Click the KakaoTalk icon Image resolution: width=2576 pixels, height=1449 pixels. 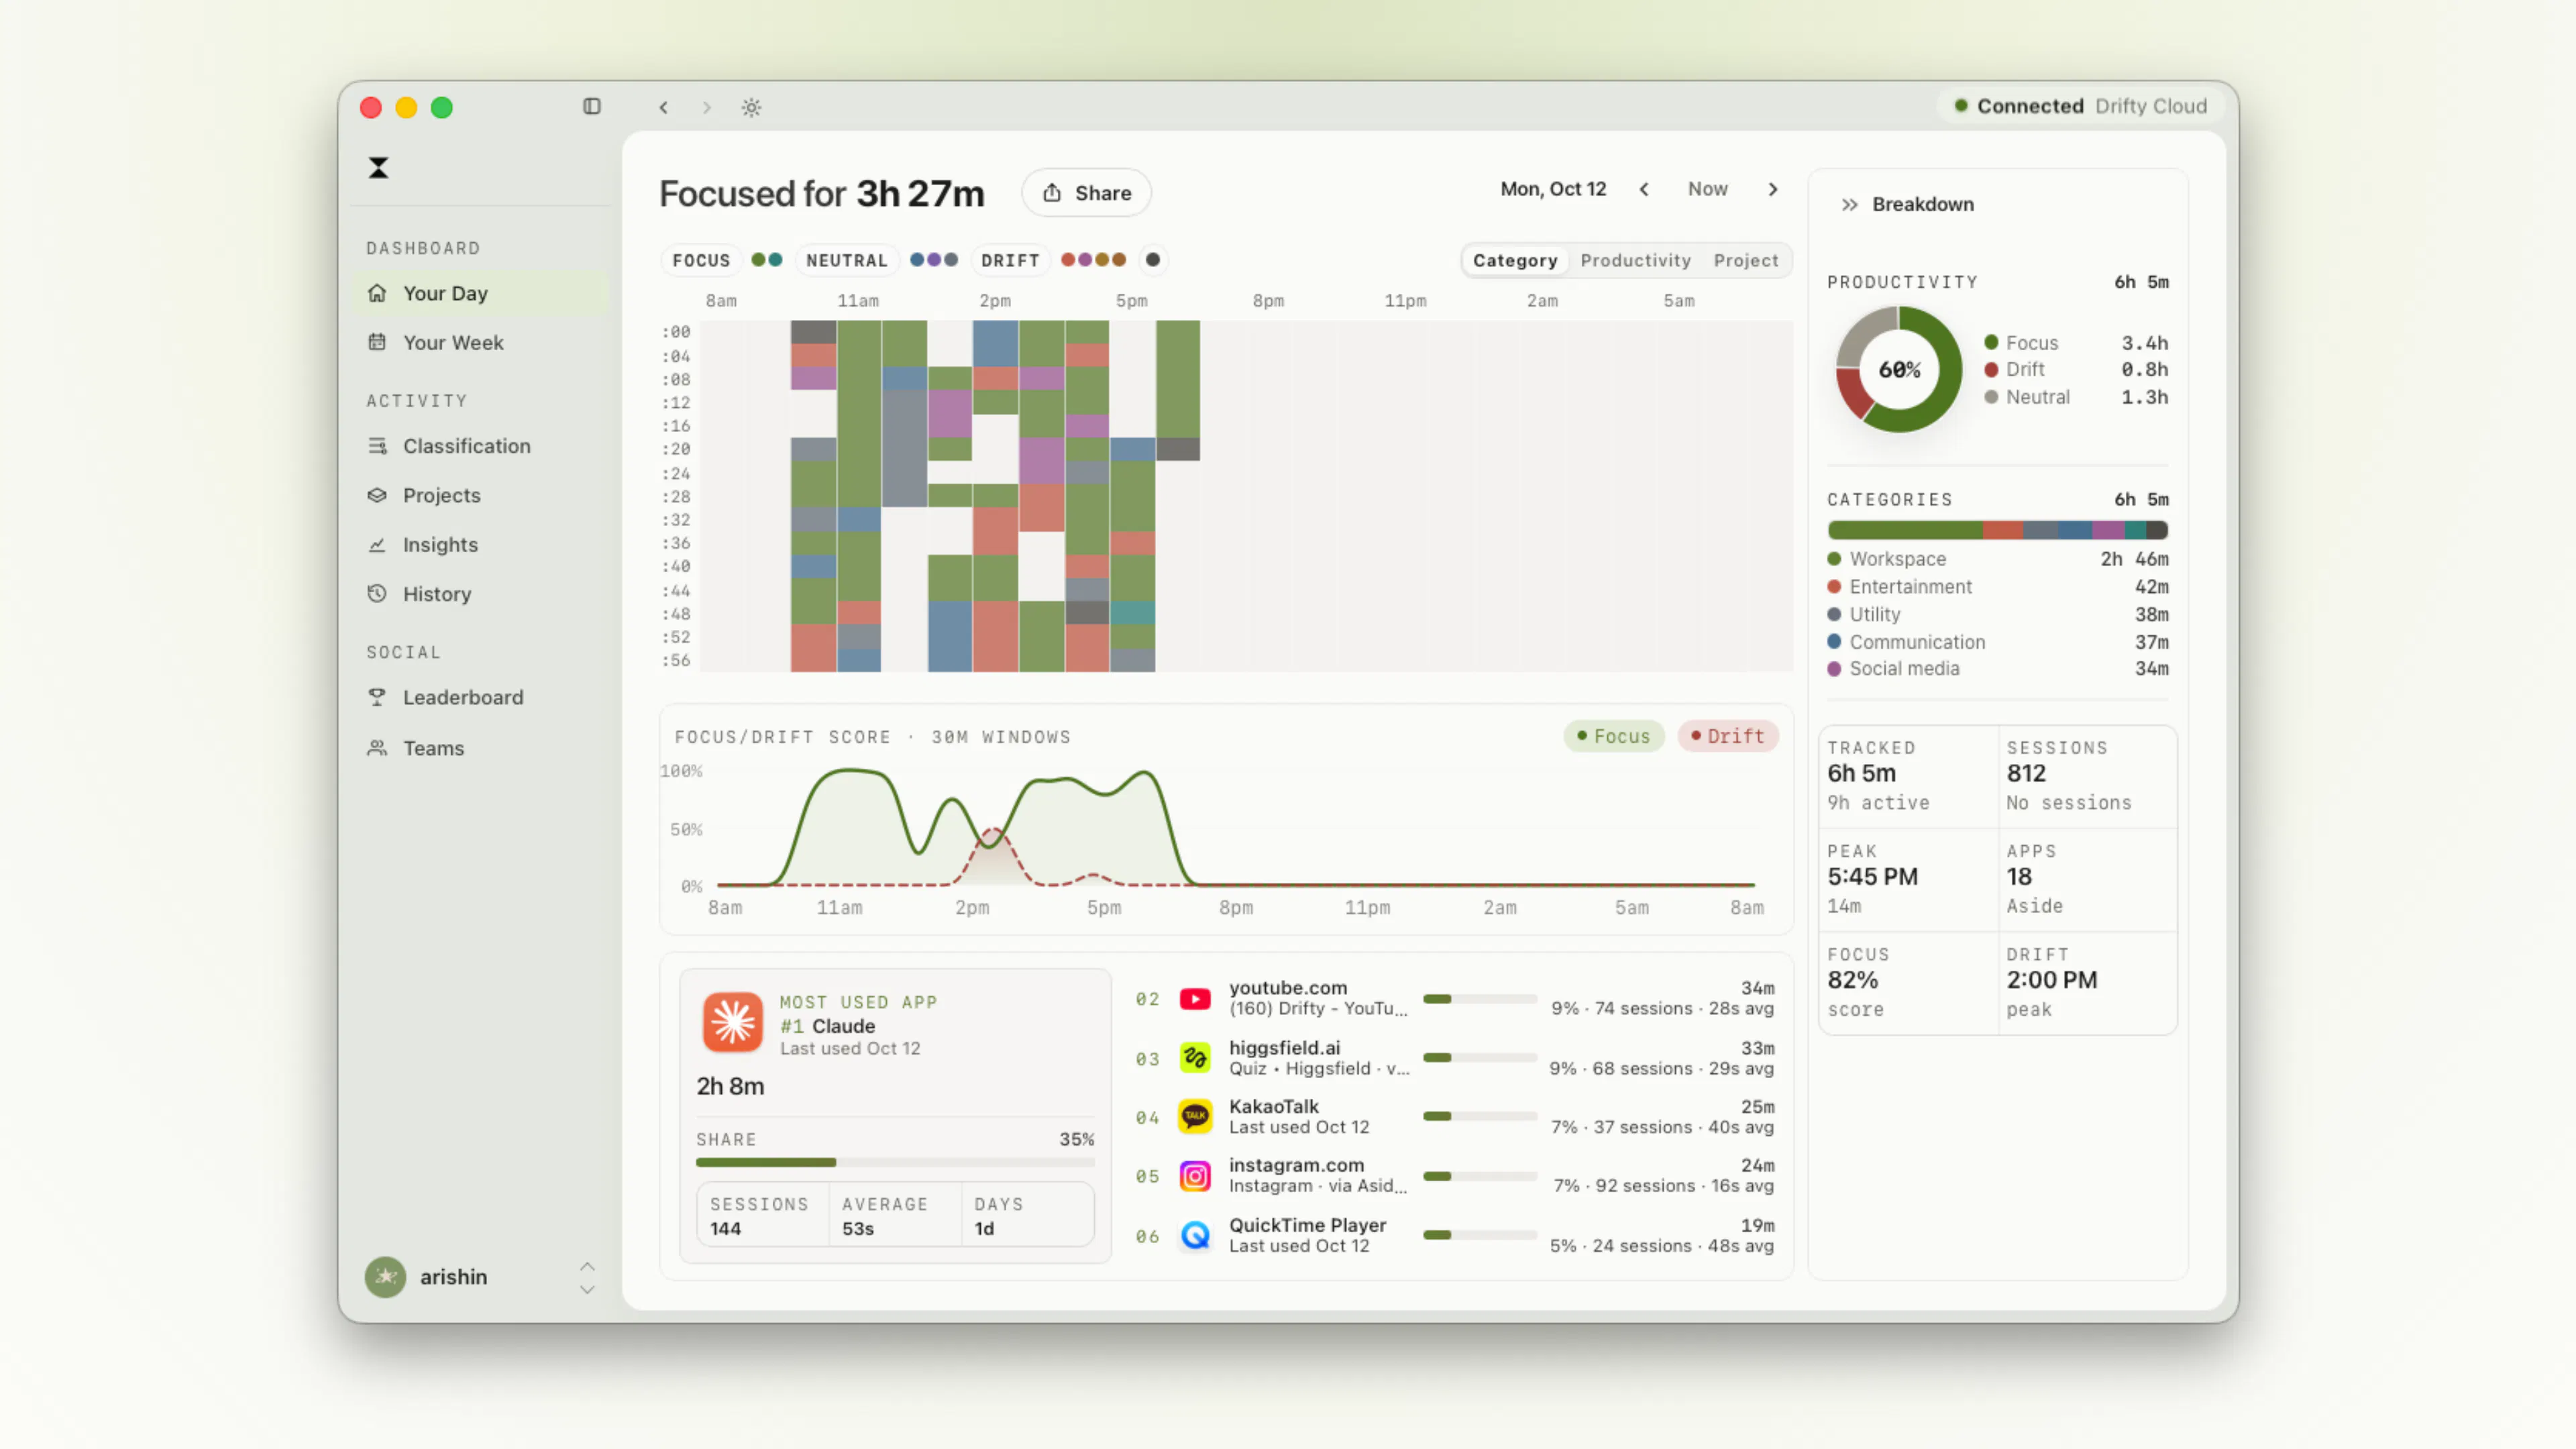[x=1195, y=1116]
